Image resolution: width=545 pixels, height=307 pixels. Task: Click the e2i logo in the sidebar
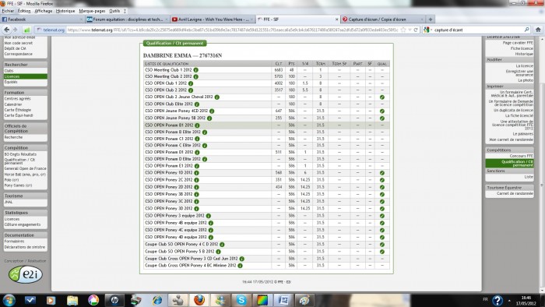(26, 275)
